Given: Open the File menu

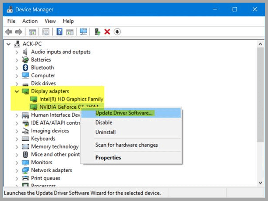Looking at the screenshot, I should pos(11,21).
